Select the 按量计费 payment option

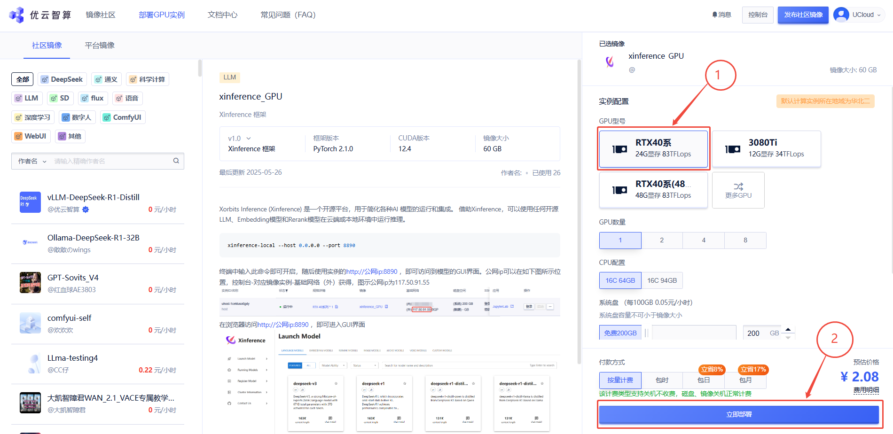pyautogui.click(x=620, y=380)
